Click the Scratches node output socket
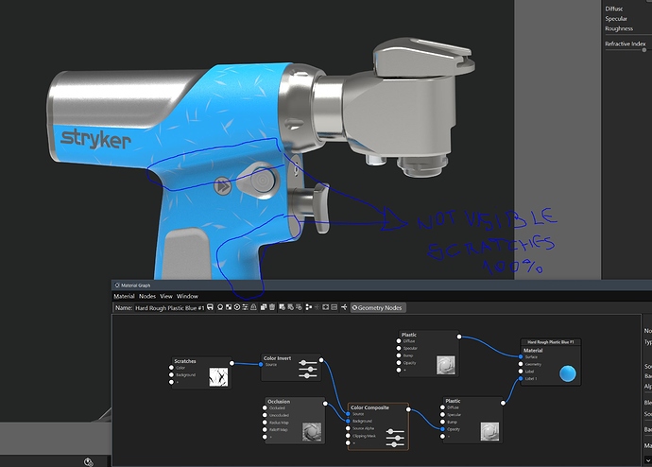The image size is (652, 467). [x=232, y=363]
